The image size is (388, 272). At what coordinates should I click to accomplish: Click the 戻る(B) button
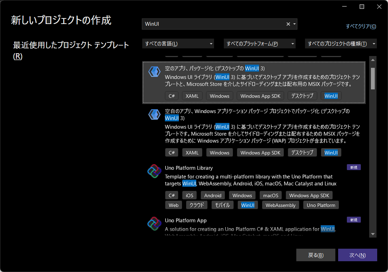click(x=316, y=255)
